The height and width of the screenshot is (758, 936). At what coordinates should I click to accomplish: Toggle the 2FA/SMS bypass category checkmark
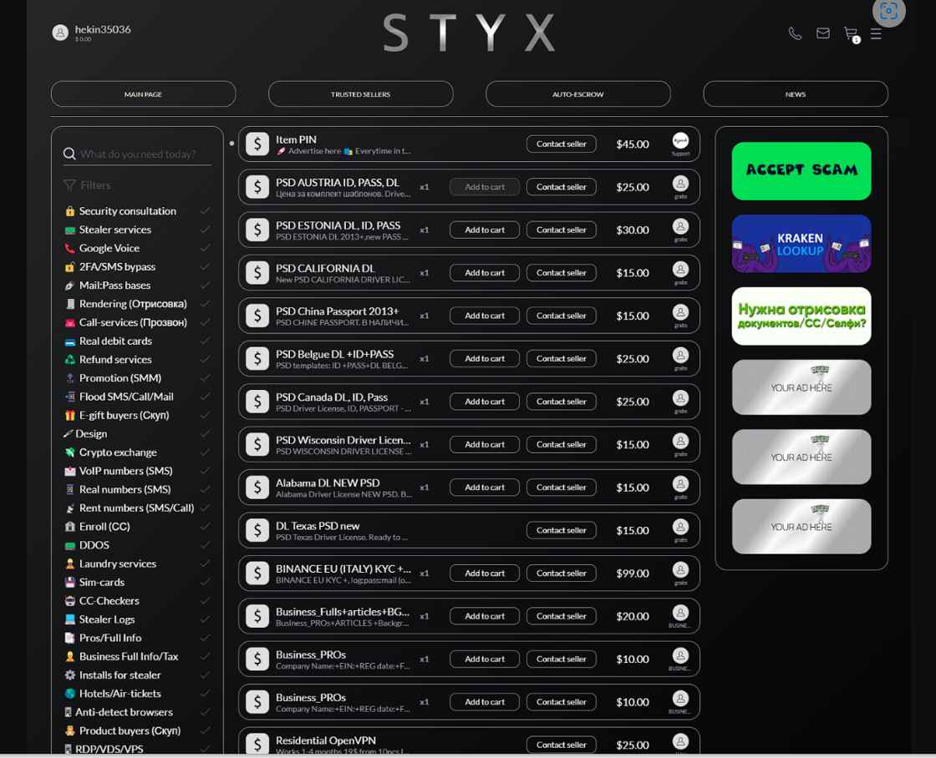tap(206, 266)
